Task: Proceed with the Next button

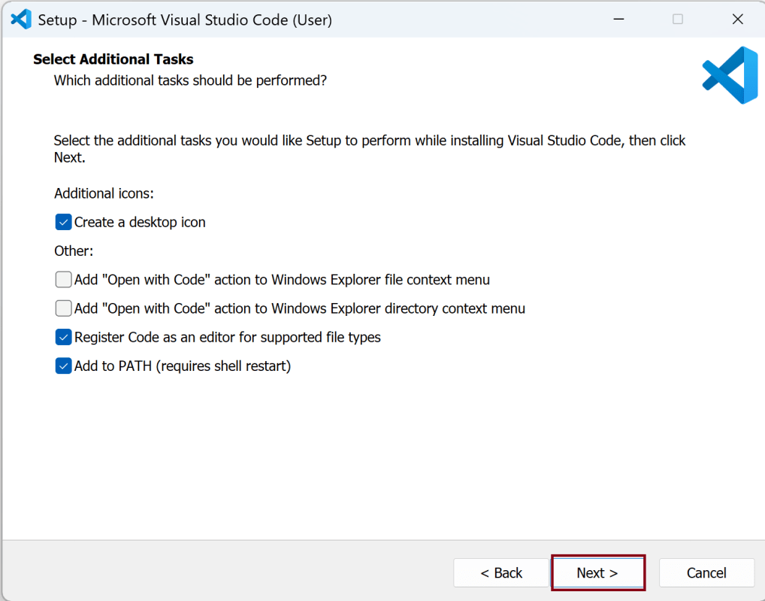Action: coord(597,573)
